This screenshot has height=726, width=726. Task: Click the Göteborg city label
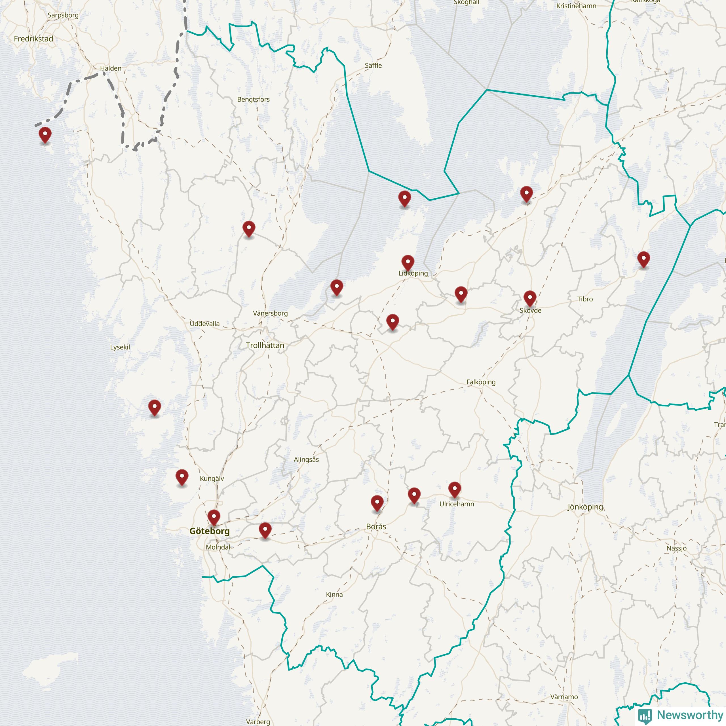point(209,531)
